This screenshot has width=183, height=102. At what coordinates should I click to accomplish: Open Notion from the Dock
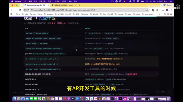pyautogui.click(x=104, y=99)
